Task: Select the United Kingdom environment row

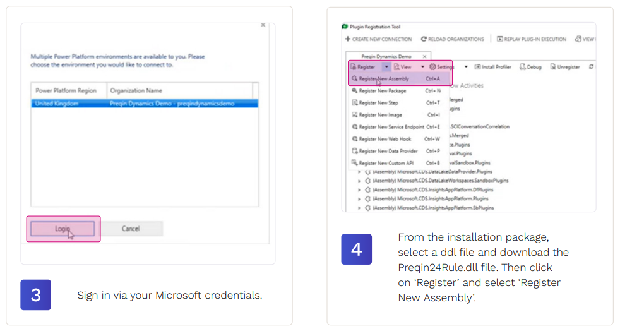Action: point(145,104)
